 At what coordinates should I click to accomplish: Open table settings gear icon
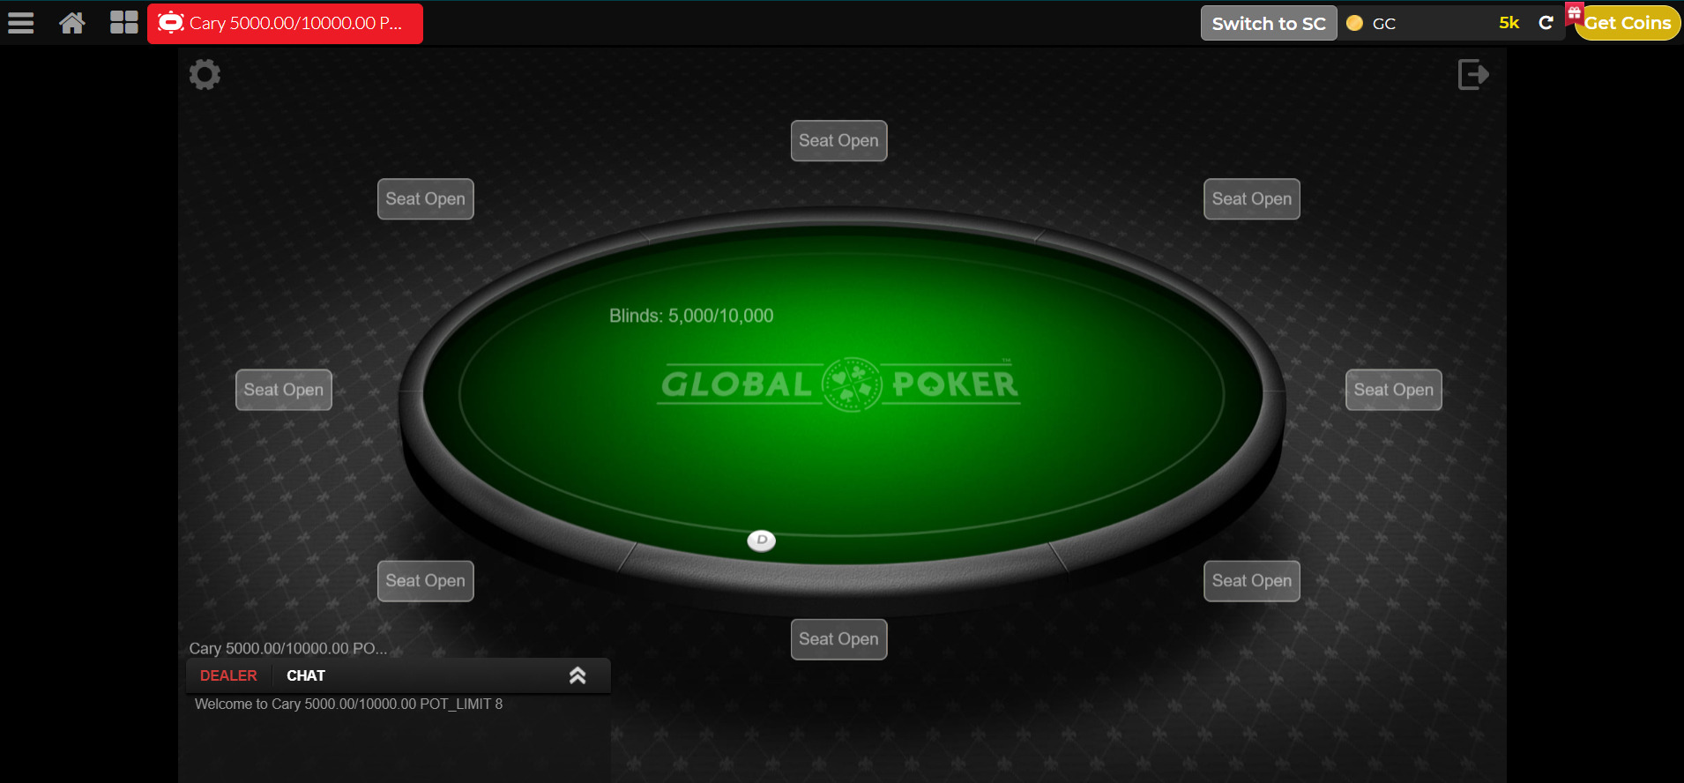[x=205, y=75]
